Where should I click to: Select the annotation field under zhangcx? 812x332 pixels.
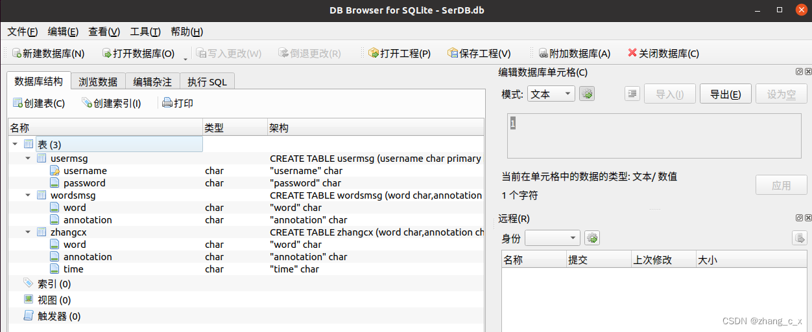(88, 257)
